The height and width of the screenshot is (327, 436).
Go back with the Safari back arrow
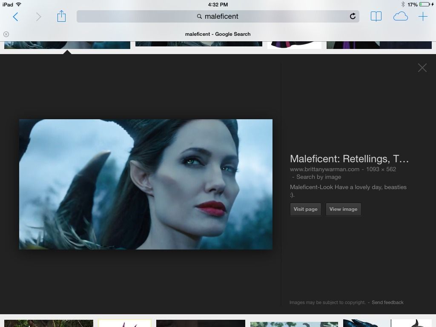16,17
